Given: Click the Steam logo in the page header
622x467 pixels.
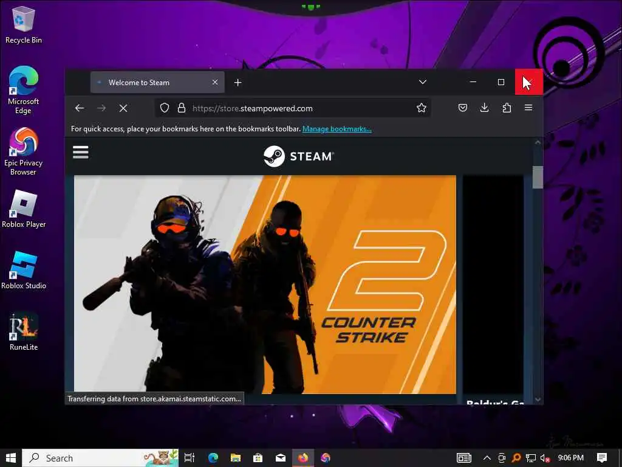Looking at the screenshot, I should coord(299,156).
